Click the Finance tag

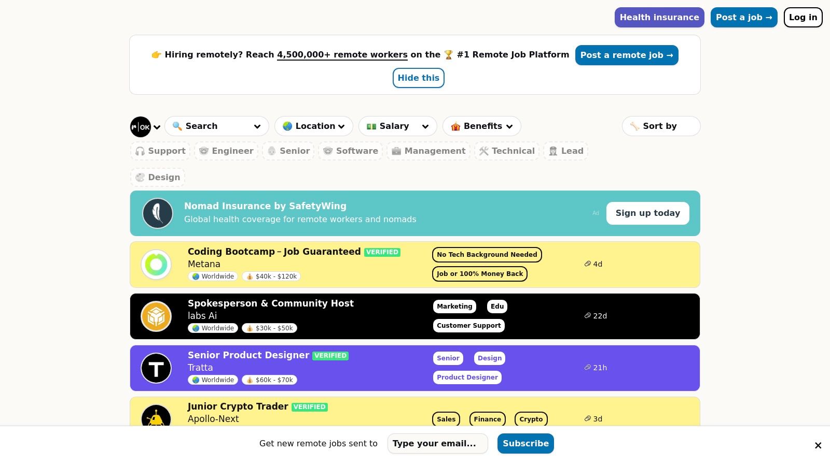click(488, 419)
